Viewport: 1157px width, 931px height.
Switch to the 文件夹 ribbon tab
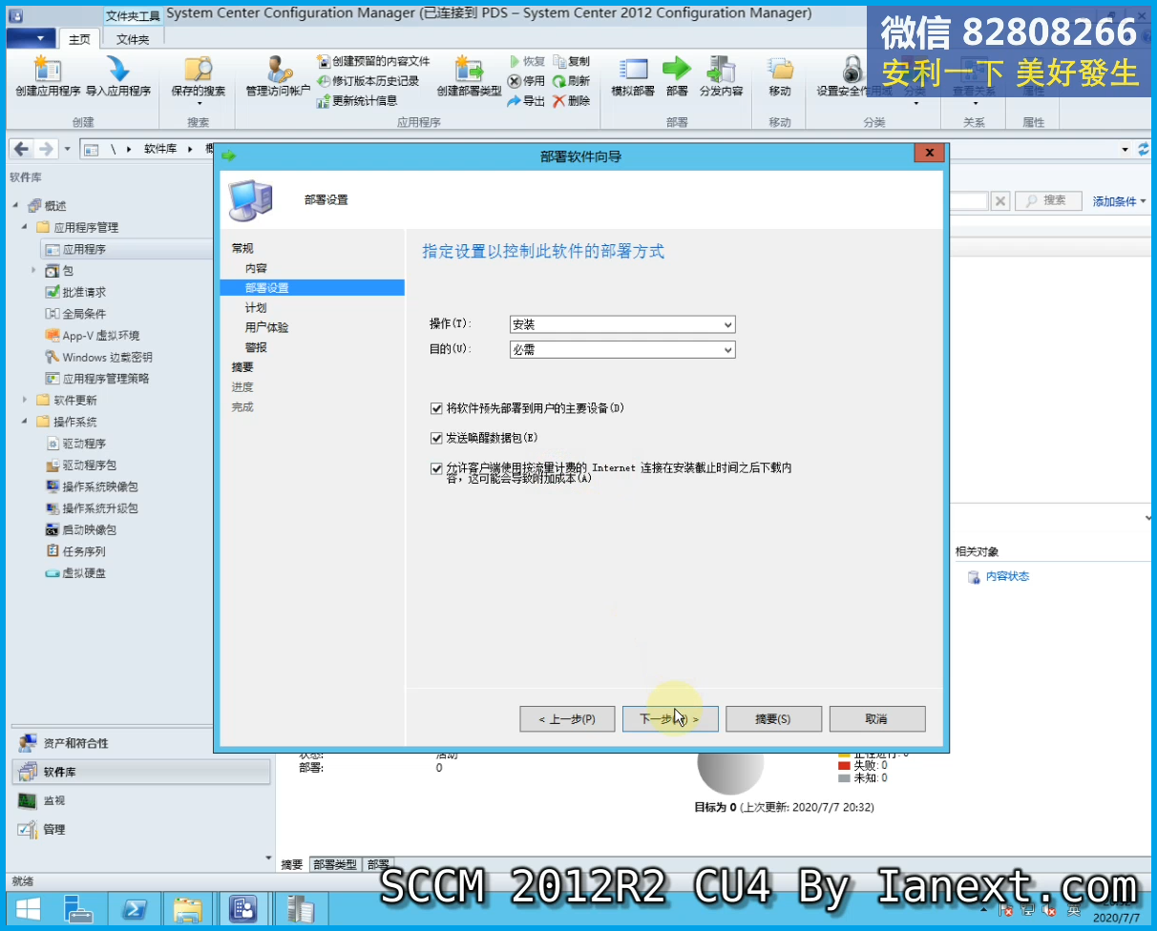click(x=133, y=39)
